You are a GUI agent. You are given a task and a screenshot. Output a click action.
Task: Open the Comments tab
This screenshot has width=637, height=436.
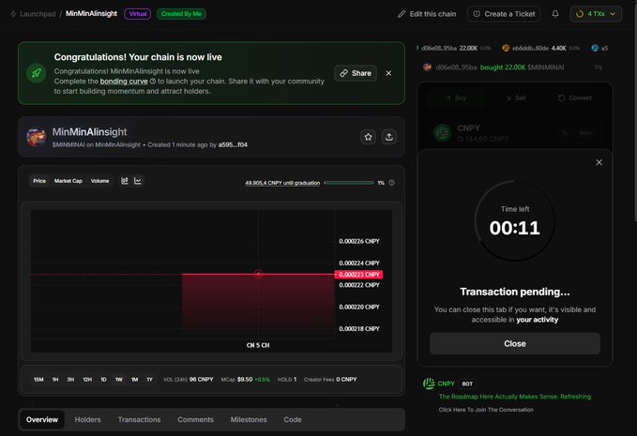[195, 419]
